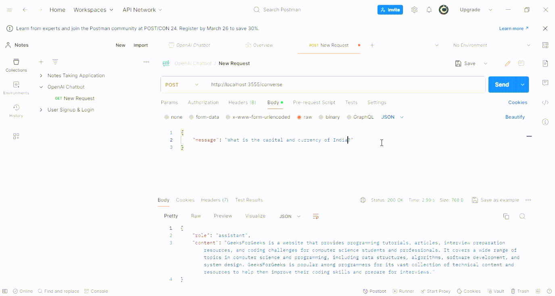Screen dimensions: 555x296
Task: Expand the Notes Taking Application collection
Action: 41,76
